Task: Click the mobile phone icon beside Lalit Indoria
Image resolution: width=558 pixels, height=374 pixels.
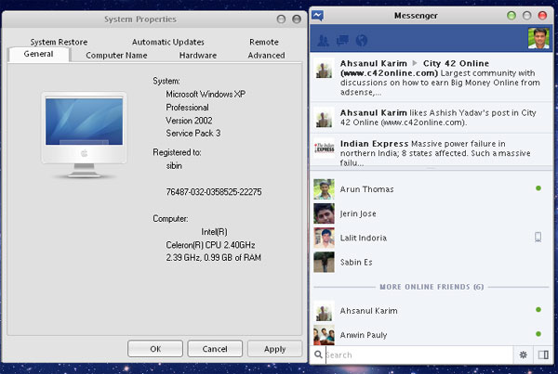Action: pos(538,237)
